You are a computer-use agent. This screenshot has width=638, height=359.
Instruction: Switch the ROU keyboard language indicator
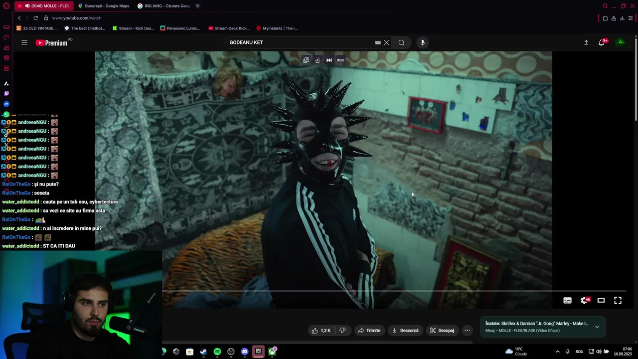[x=579, y=352]
